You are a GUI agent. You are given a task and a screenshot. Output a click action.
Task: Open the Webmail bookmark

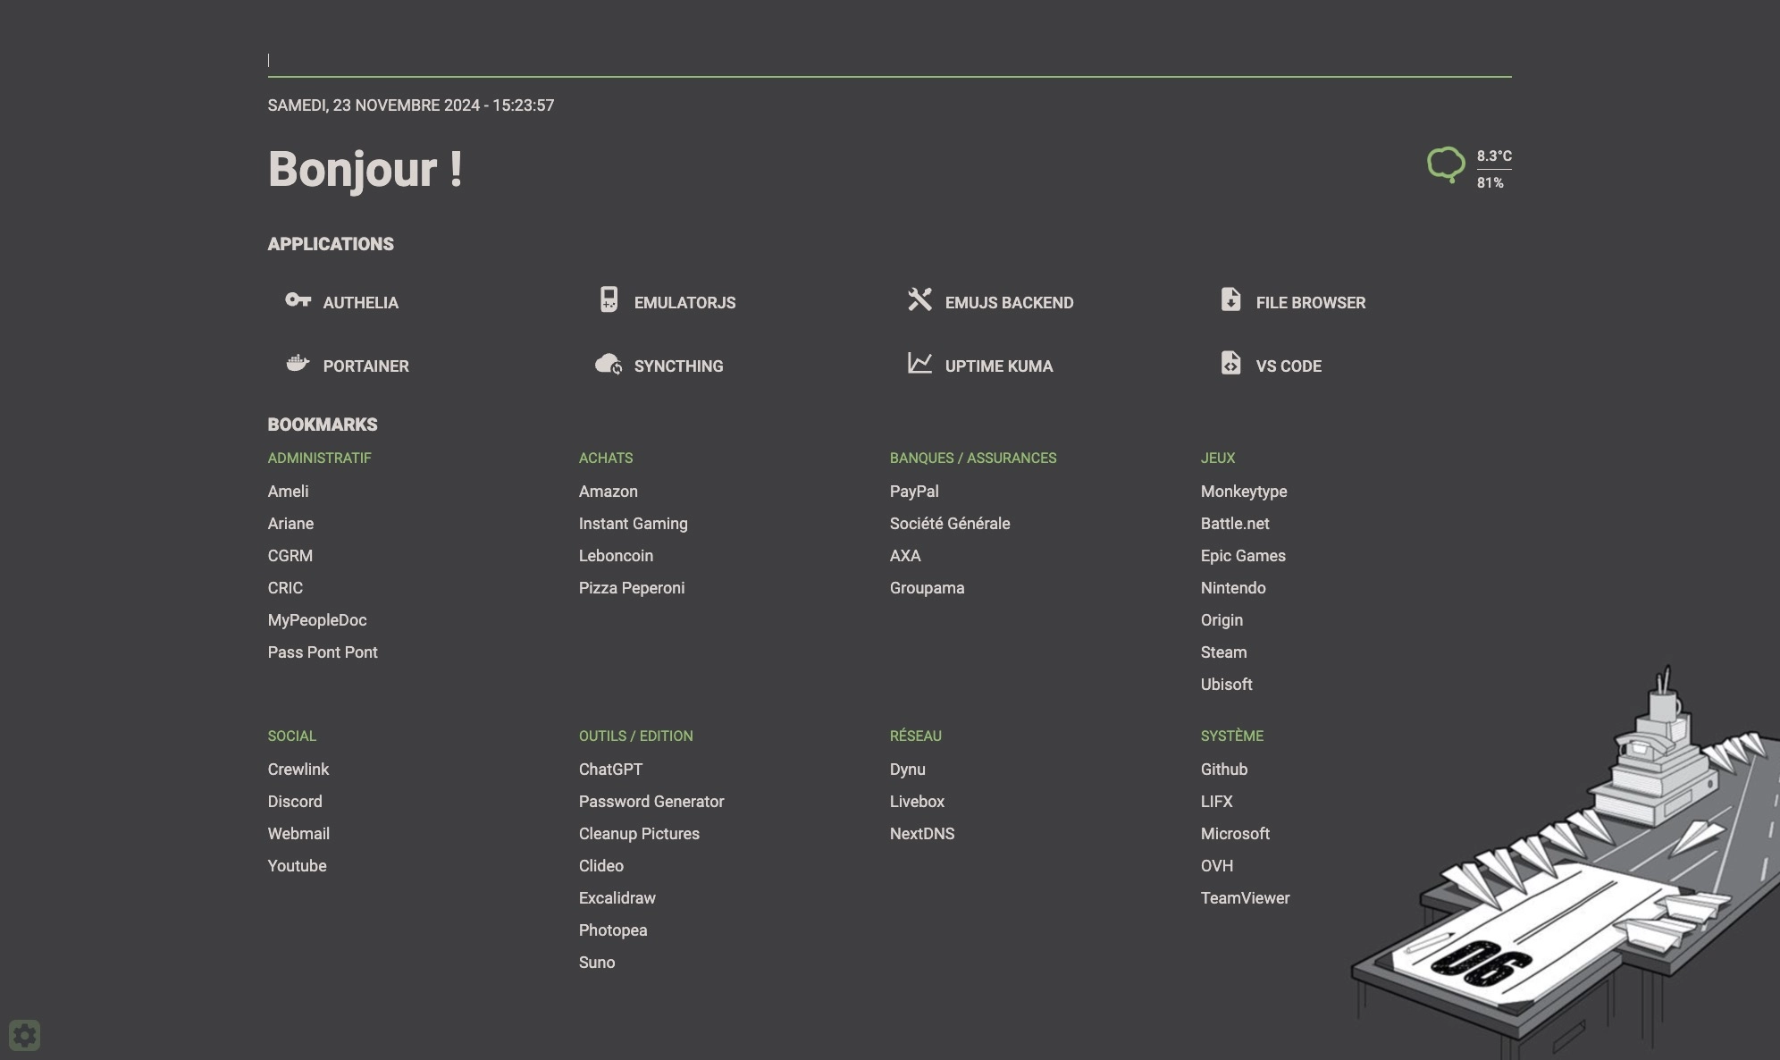[x=298, y=834]
